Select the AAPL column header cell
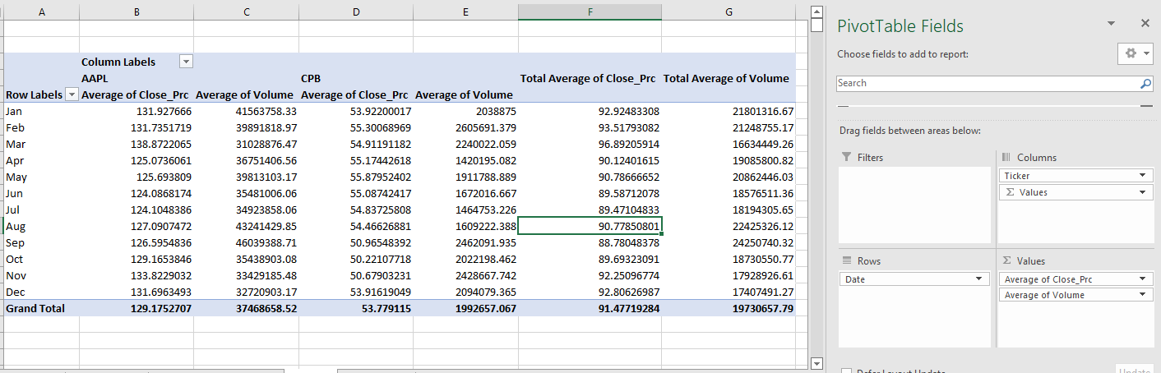Viewport: 1161px width, 373px height. point(136,78)
